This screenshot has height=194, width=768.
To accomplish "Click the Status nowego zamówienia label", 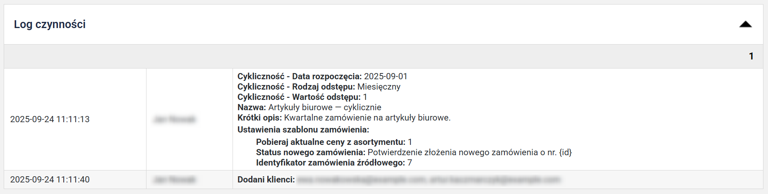I will pyautogui.click(x=310, y=152).
